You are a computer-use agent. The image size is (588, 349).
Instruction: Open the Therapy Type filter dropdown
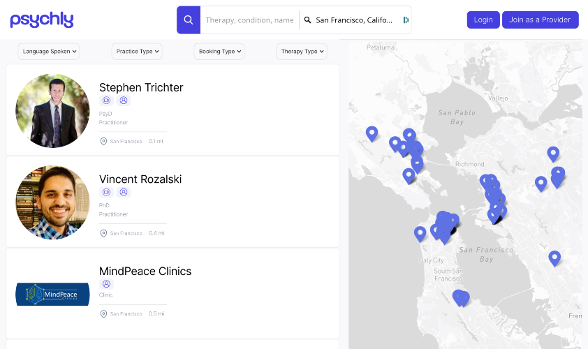coord(302,52)
